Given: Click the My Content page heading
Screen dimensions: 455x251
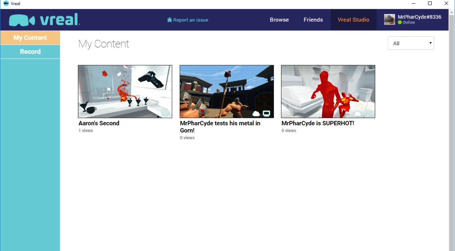Looking at the screenshot, I should pos(104,44).
